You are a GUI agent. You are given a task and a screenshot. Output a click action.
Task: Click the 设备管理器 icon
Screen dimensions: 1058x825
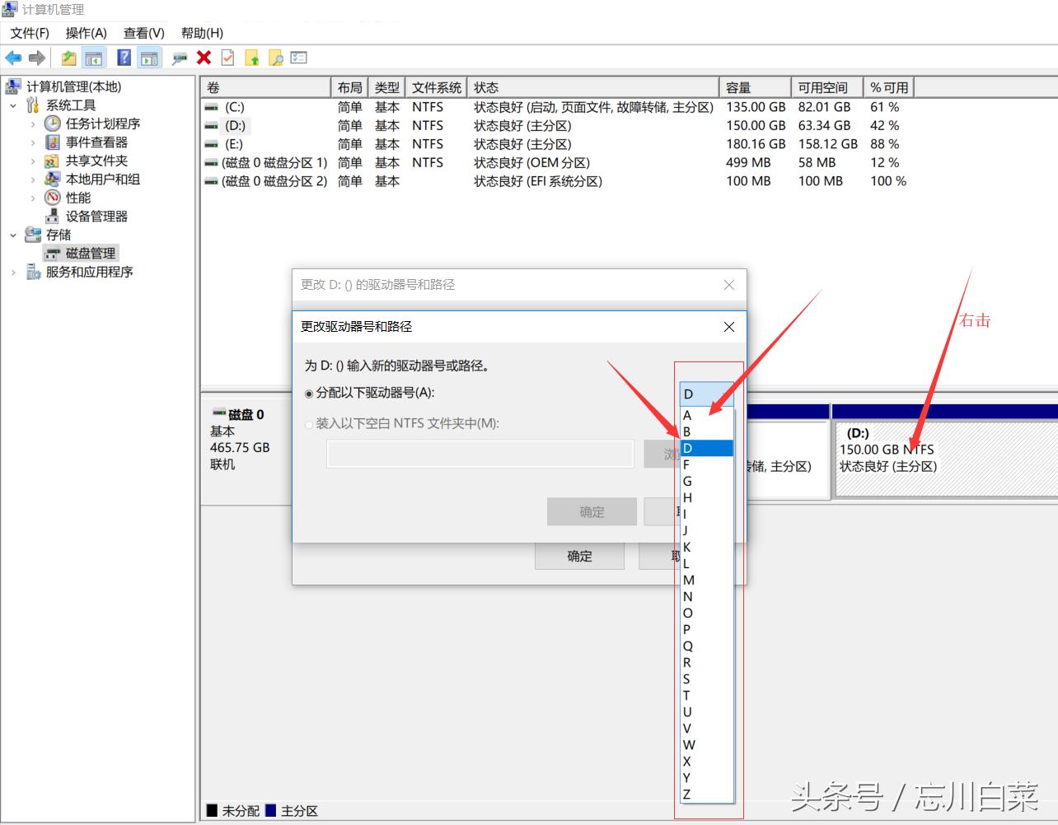coord(53,217)
